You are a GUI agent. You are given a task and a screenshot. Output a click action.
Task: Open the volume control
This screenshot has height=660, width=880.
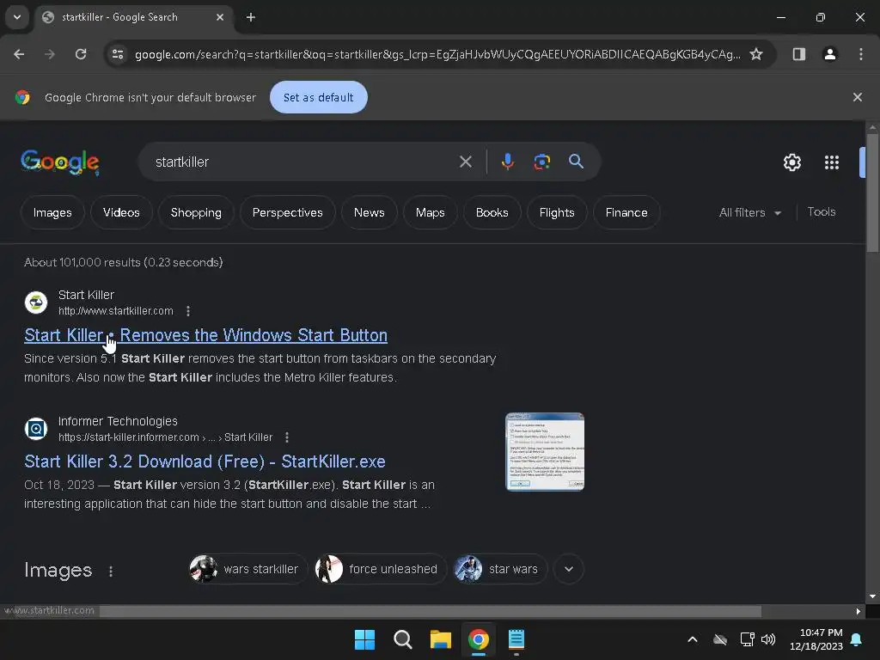tap(768, 639)
